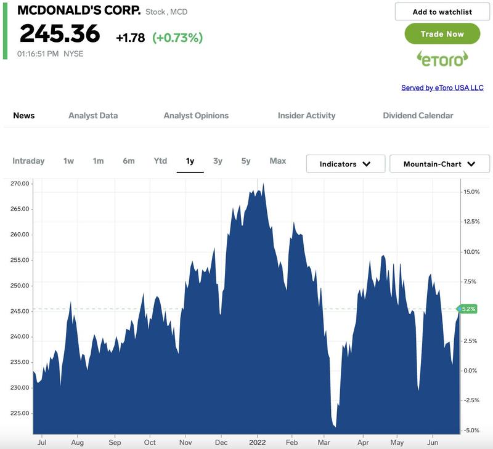Go to the Analyst Opinions tab
The height and width of the screenshot is (449, 493).
196,115
